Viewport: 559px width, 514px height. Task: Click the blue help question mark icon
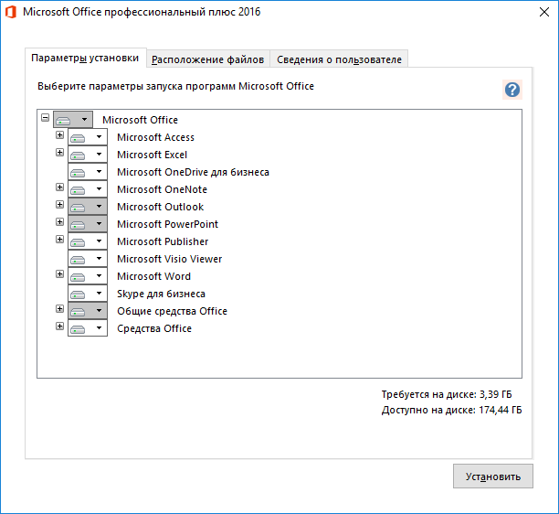pos(512,90)
